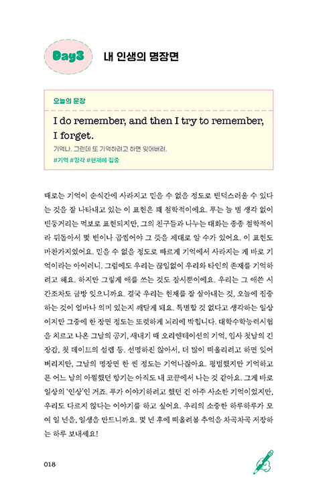Image resolution: width=335 pixels, height=492 pixels.
Task: Click the line starting 마찬가지였어요
Action: 158,251
